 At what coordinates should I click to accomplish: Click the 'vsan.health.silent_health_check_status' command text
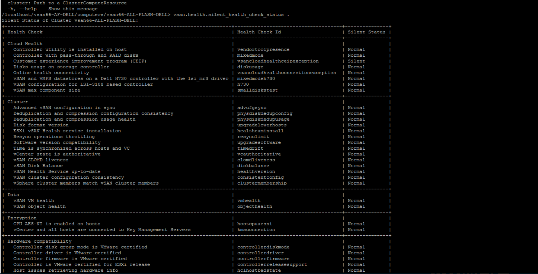(228, 15)
